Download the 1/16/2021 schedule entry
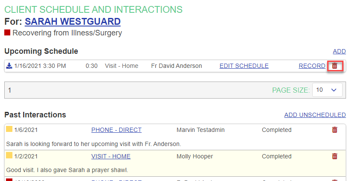The width and height of the screenshot is (352, 181). [x=9, y=66]
